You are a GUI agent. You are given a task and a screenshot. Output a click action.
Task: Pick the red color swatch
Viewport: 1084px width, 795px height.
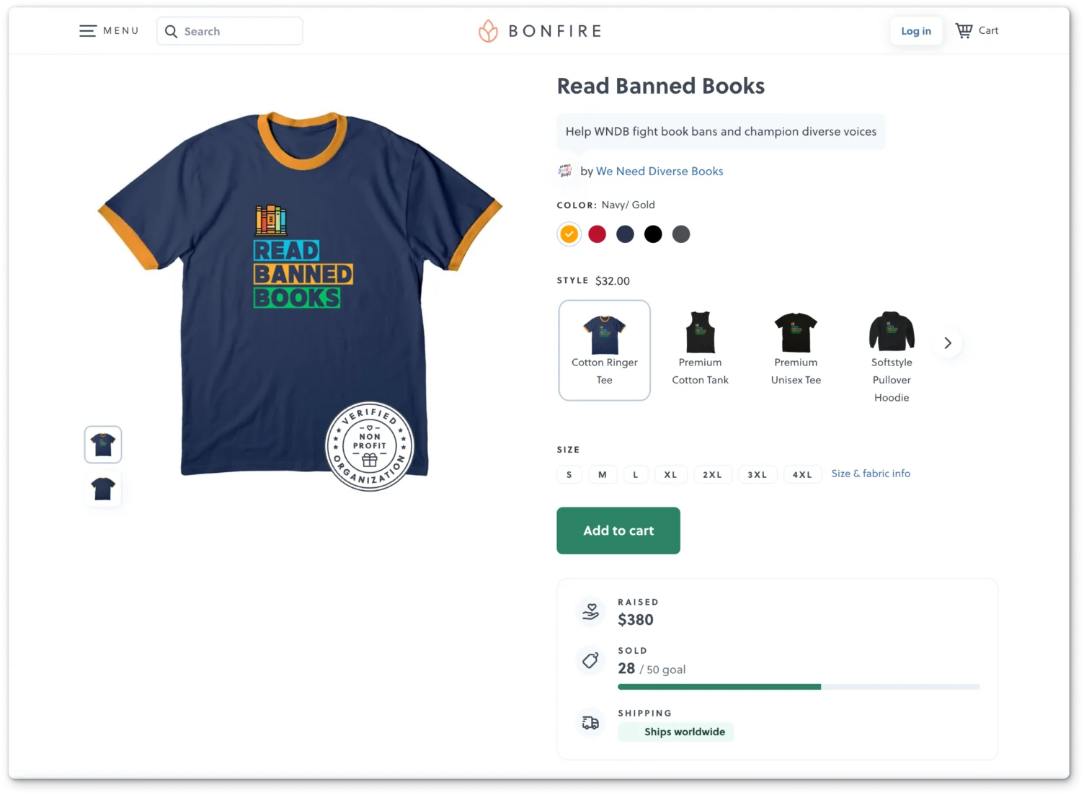[597, 234]
